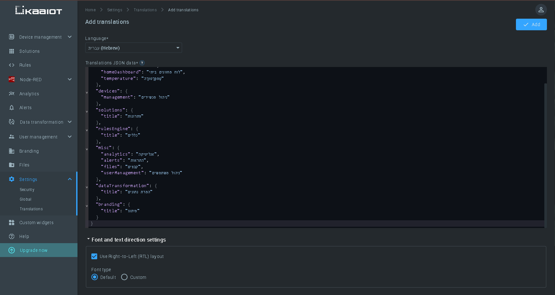555x295 pixels.
Task: Select the Custom font type radio
Action: [124, 277]
